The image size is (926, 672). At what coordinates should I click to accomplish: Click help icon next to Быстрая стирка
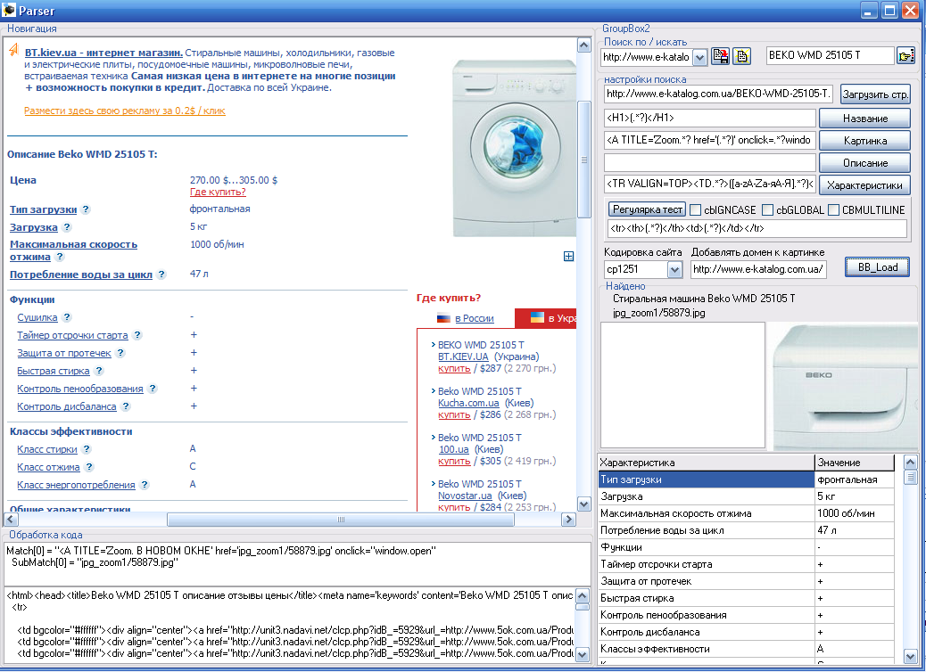(98, 371)
